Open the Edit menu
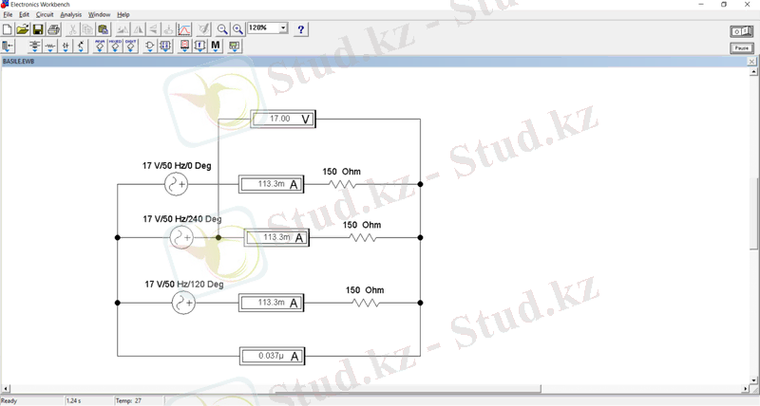The width and height of the screenshot is (760, 406). coord(24,14)
